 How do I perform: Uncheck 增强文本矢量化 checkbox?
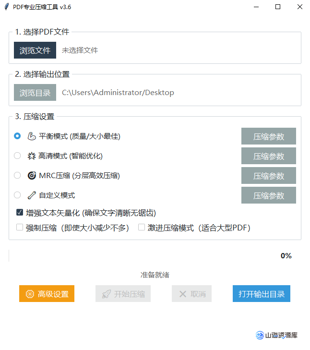click(x=20, y=212)
